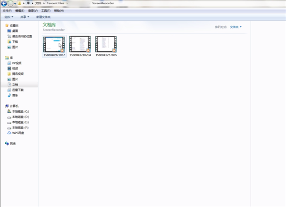This screenshot has width=286, height=207.
Task: Open 图片 under 收藏夹
Action: pos(12,47)
